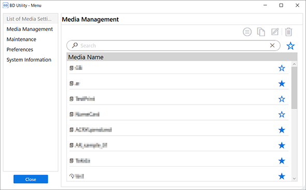Image resolution: width=306 pixels, height=190 pixels.
Task: Clear the search field with X icon
Action: [x=272, y=46]
